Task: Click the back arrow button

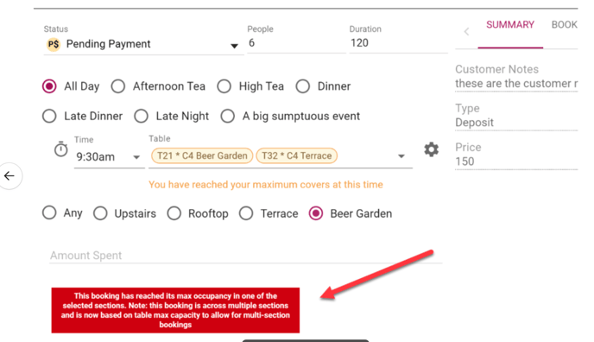Action: [x=9, y=175]
